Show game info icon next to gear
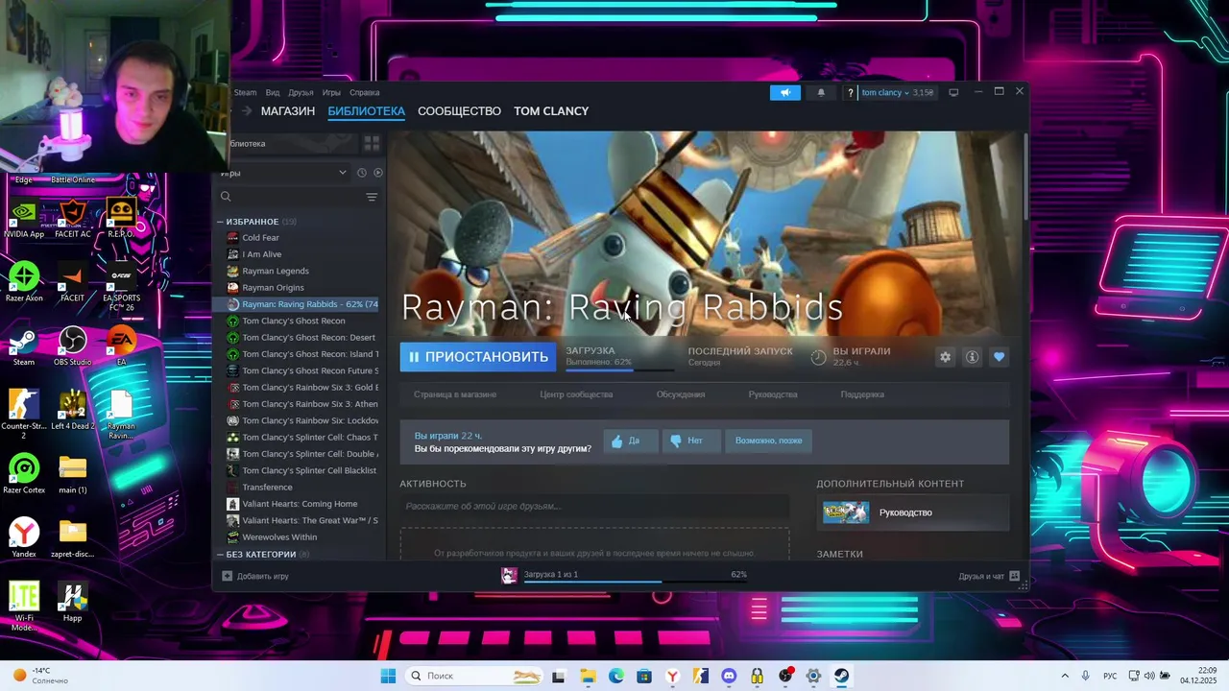The width and height of the screenshot is (1229, 691). (972, 357)
